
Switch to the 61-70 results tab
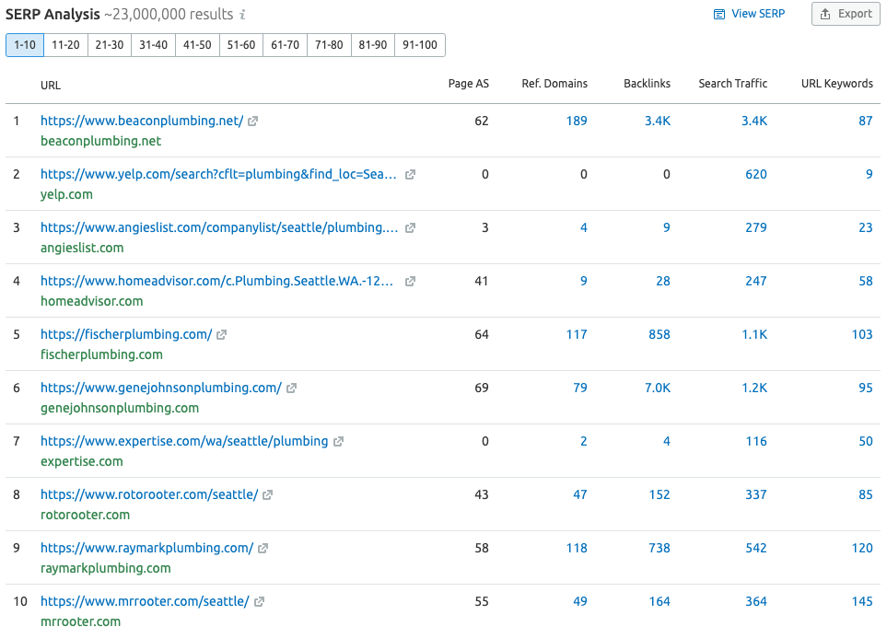click(286, 45)
